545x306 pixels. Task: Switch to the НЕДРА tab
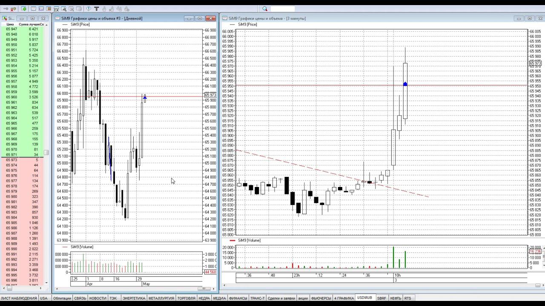pos(204,298)
